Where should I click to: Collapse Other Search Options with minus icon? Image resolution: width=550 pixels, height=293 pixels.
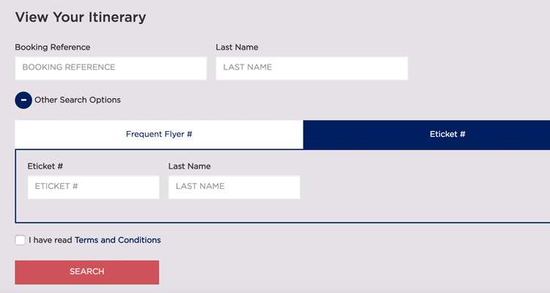tap(23, 100)
